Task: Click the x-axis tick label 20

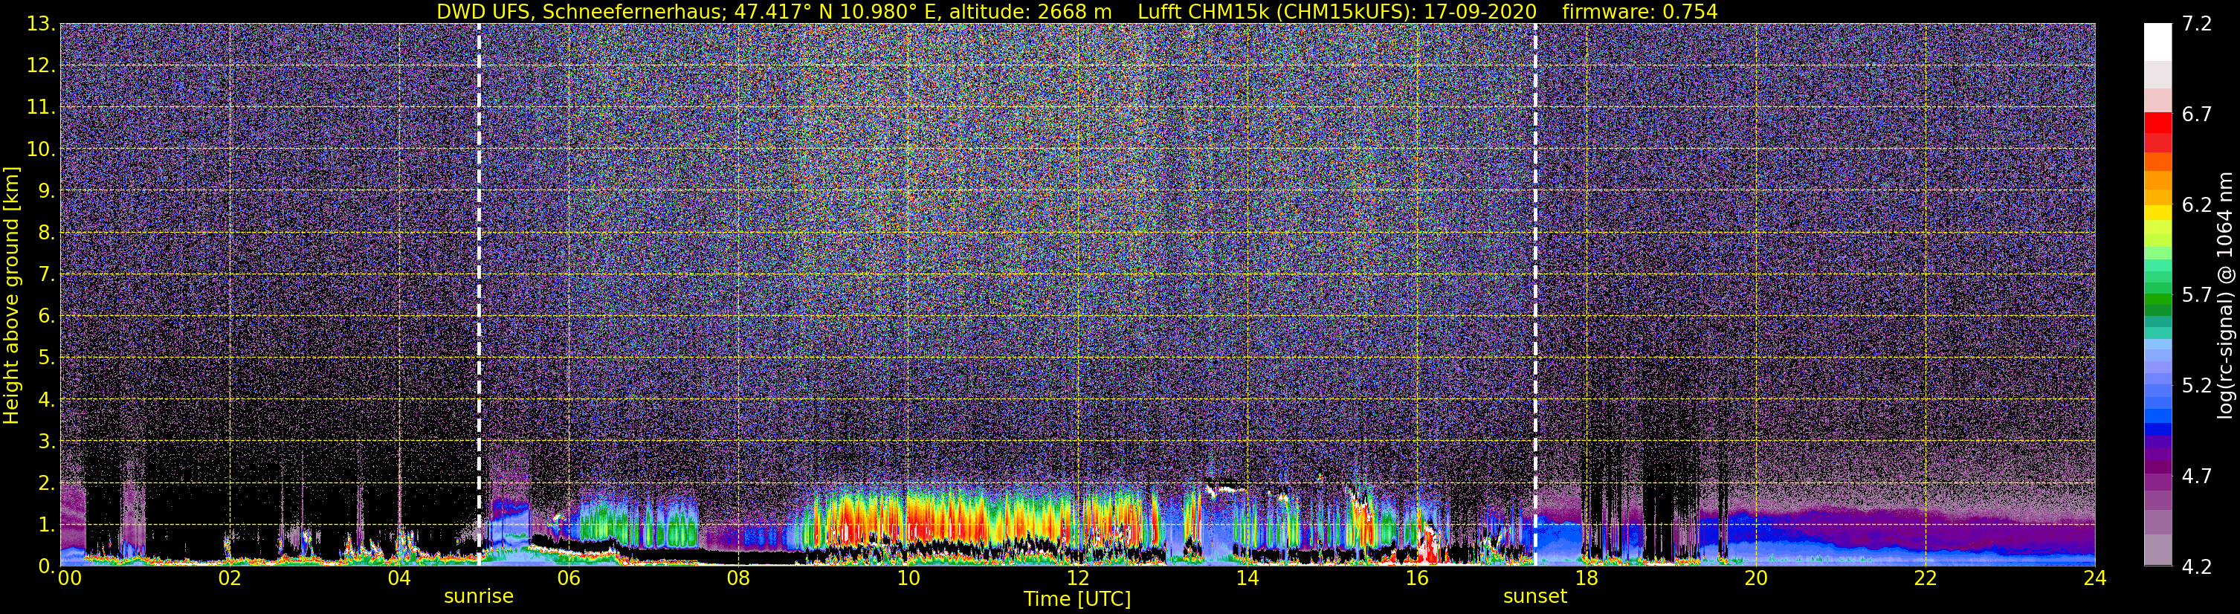Action: pyautogui.click(x=1756, y=578)
